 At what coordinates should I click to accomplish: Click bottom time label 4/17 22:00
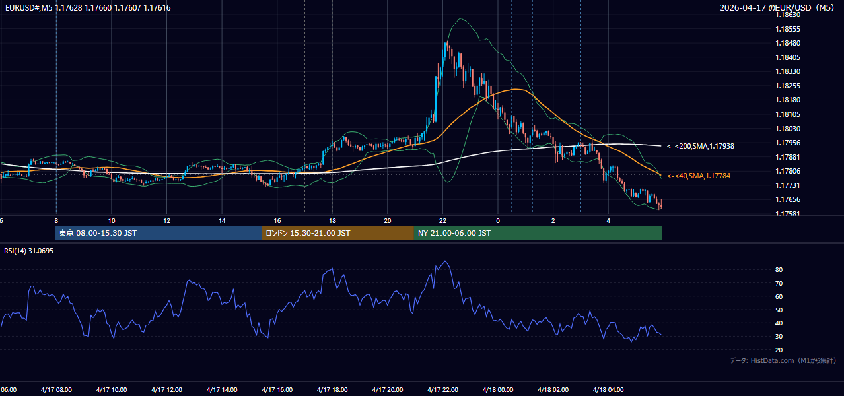[442, 390]
